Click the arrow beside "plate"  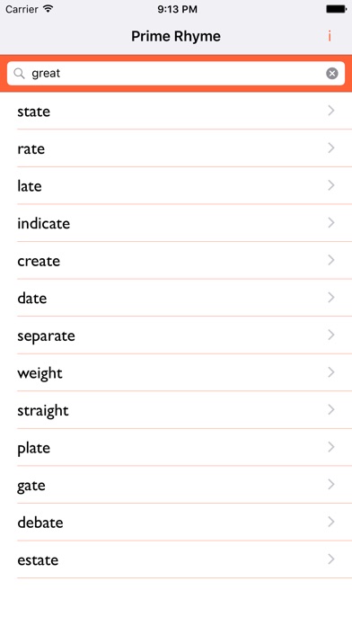[x=330, y=447]
